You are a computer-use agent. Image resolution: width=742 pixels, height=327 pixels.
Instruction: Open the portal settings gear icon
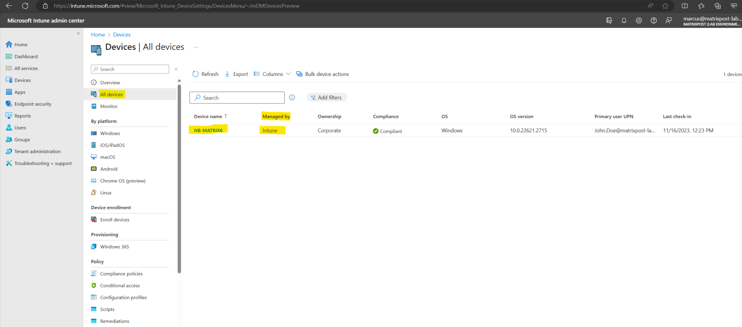[x=639, y=21]
